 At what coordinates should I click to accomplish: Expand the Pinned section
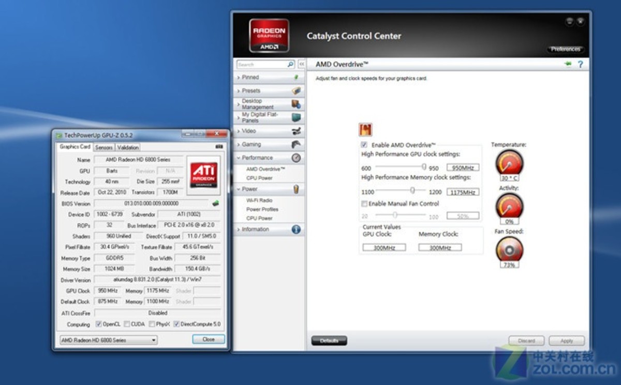coord(269,77)
